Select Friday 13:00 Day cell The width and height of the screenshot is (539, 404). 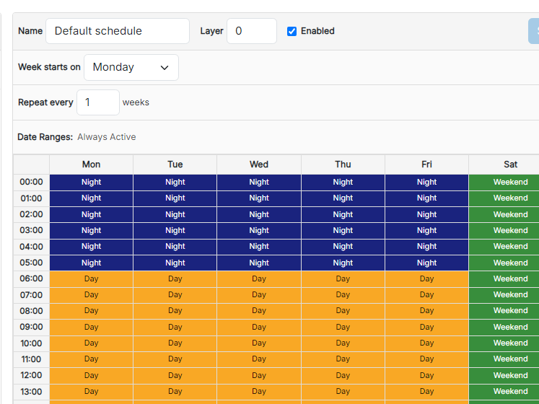point(426,392)
